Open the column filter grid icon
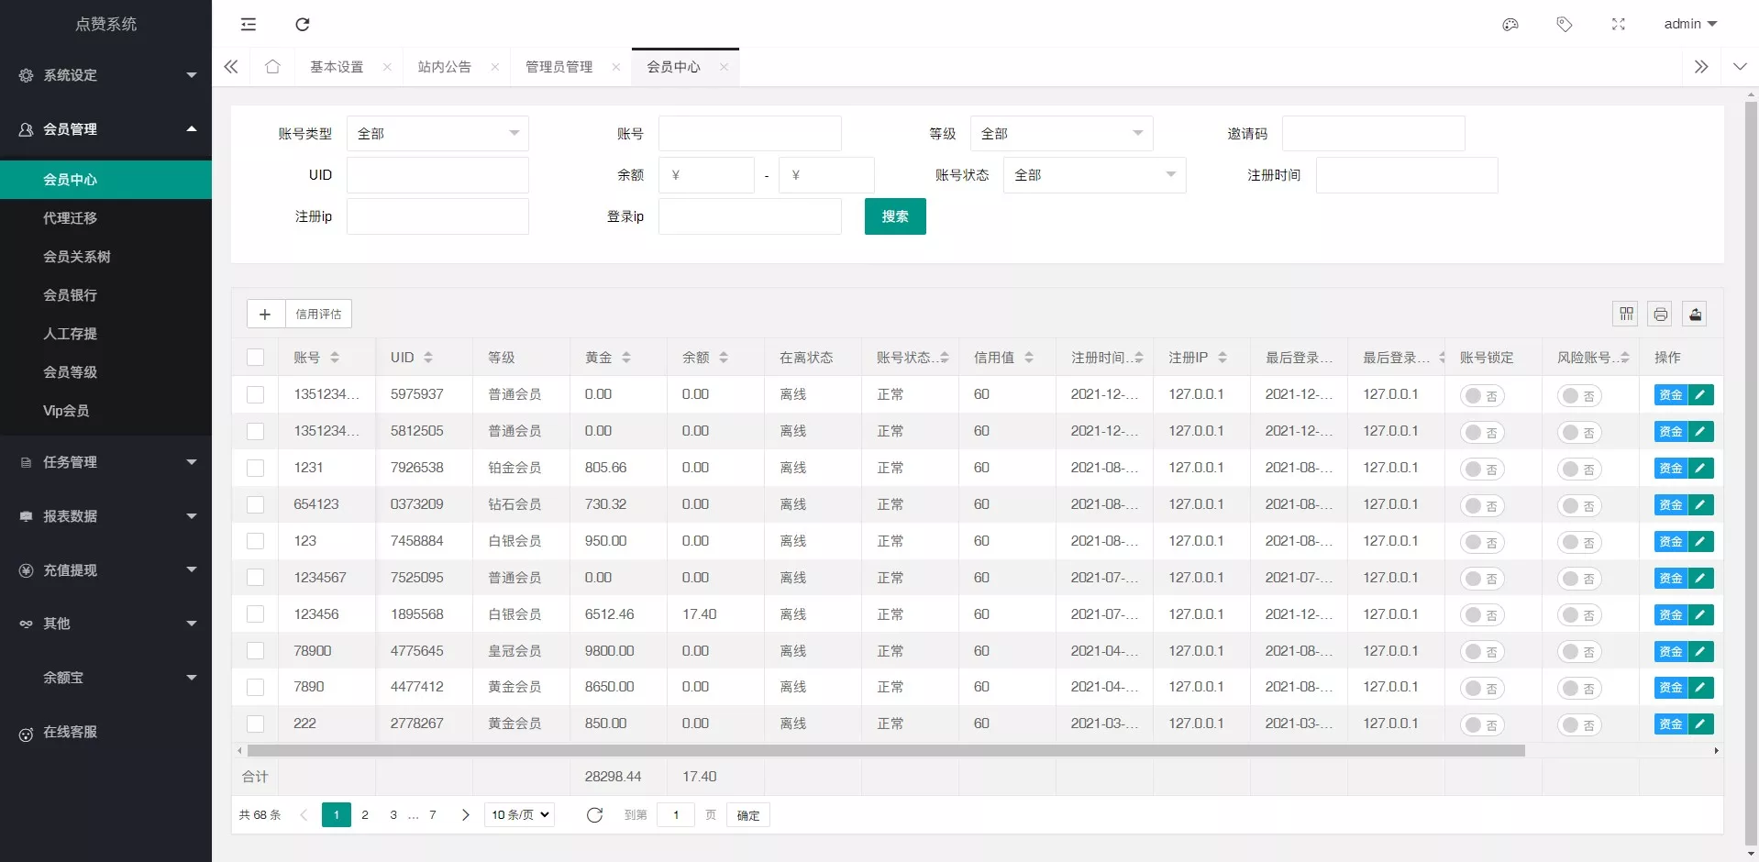 coord(1626,315)
